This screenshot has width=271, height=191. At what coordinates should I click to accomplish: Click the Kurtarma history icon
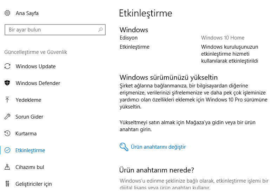tap(7, 134)
